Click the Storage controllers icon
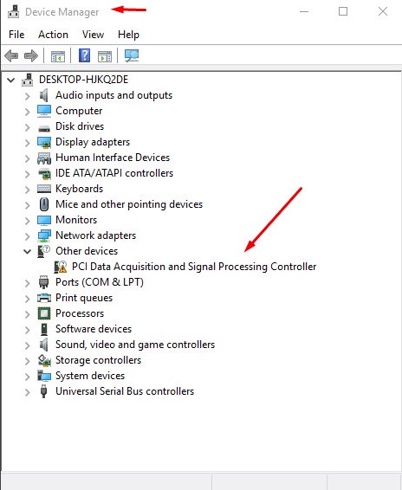The width and height of the screenshot is (402, 490). [44, 360]
